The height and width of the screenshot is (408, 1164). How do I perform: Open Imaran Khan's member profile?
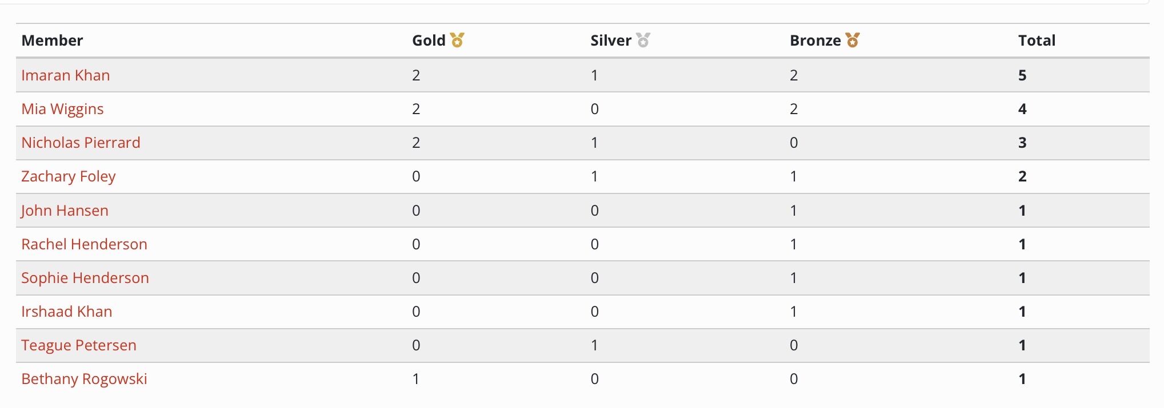[66, 75]
